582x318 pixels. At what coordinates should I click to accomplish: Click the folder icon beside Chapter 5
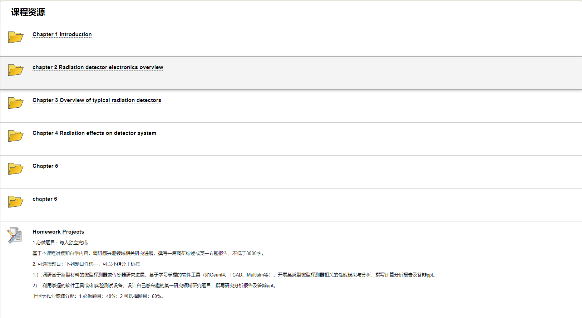[16, 168]
